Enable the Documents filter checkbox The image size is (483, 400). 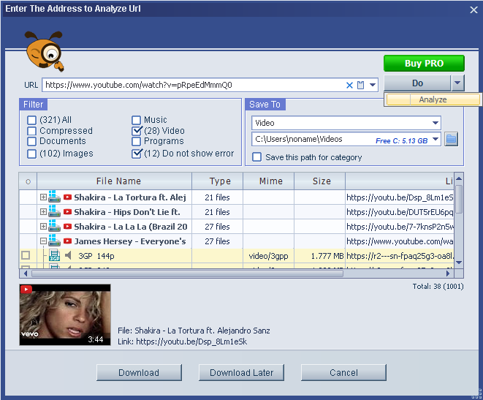click(x=31, y=141)
